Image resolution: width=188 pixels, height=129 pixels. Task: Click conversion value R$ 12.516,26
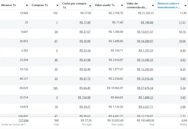[x=145, y=79]
